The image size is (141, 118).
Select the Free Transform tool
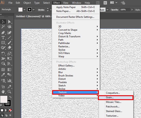[9, 59]
